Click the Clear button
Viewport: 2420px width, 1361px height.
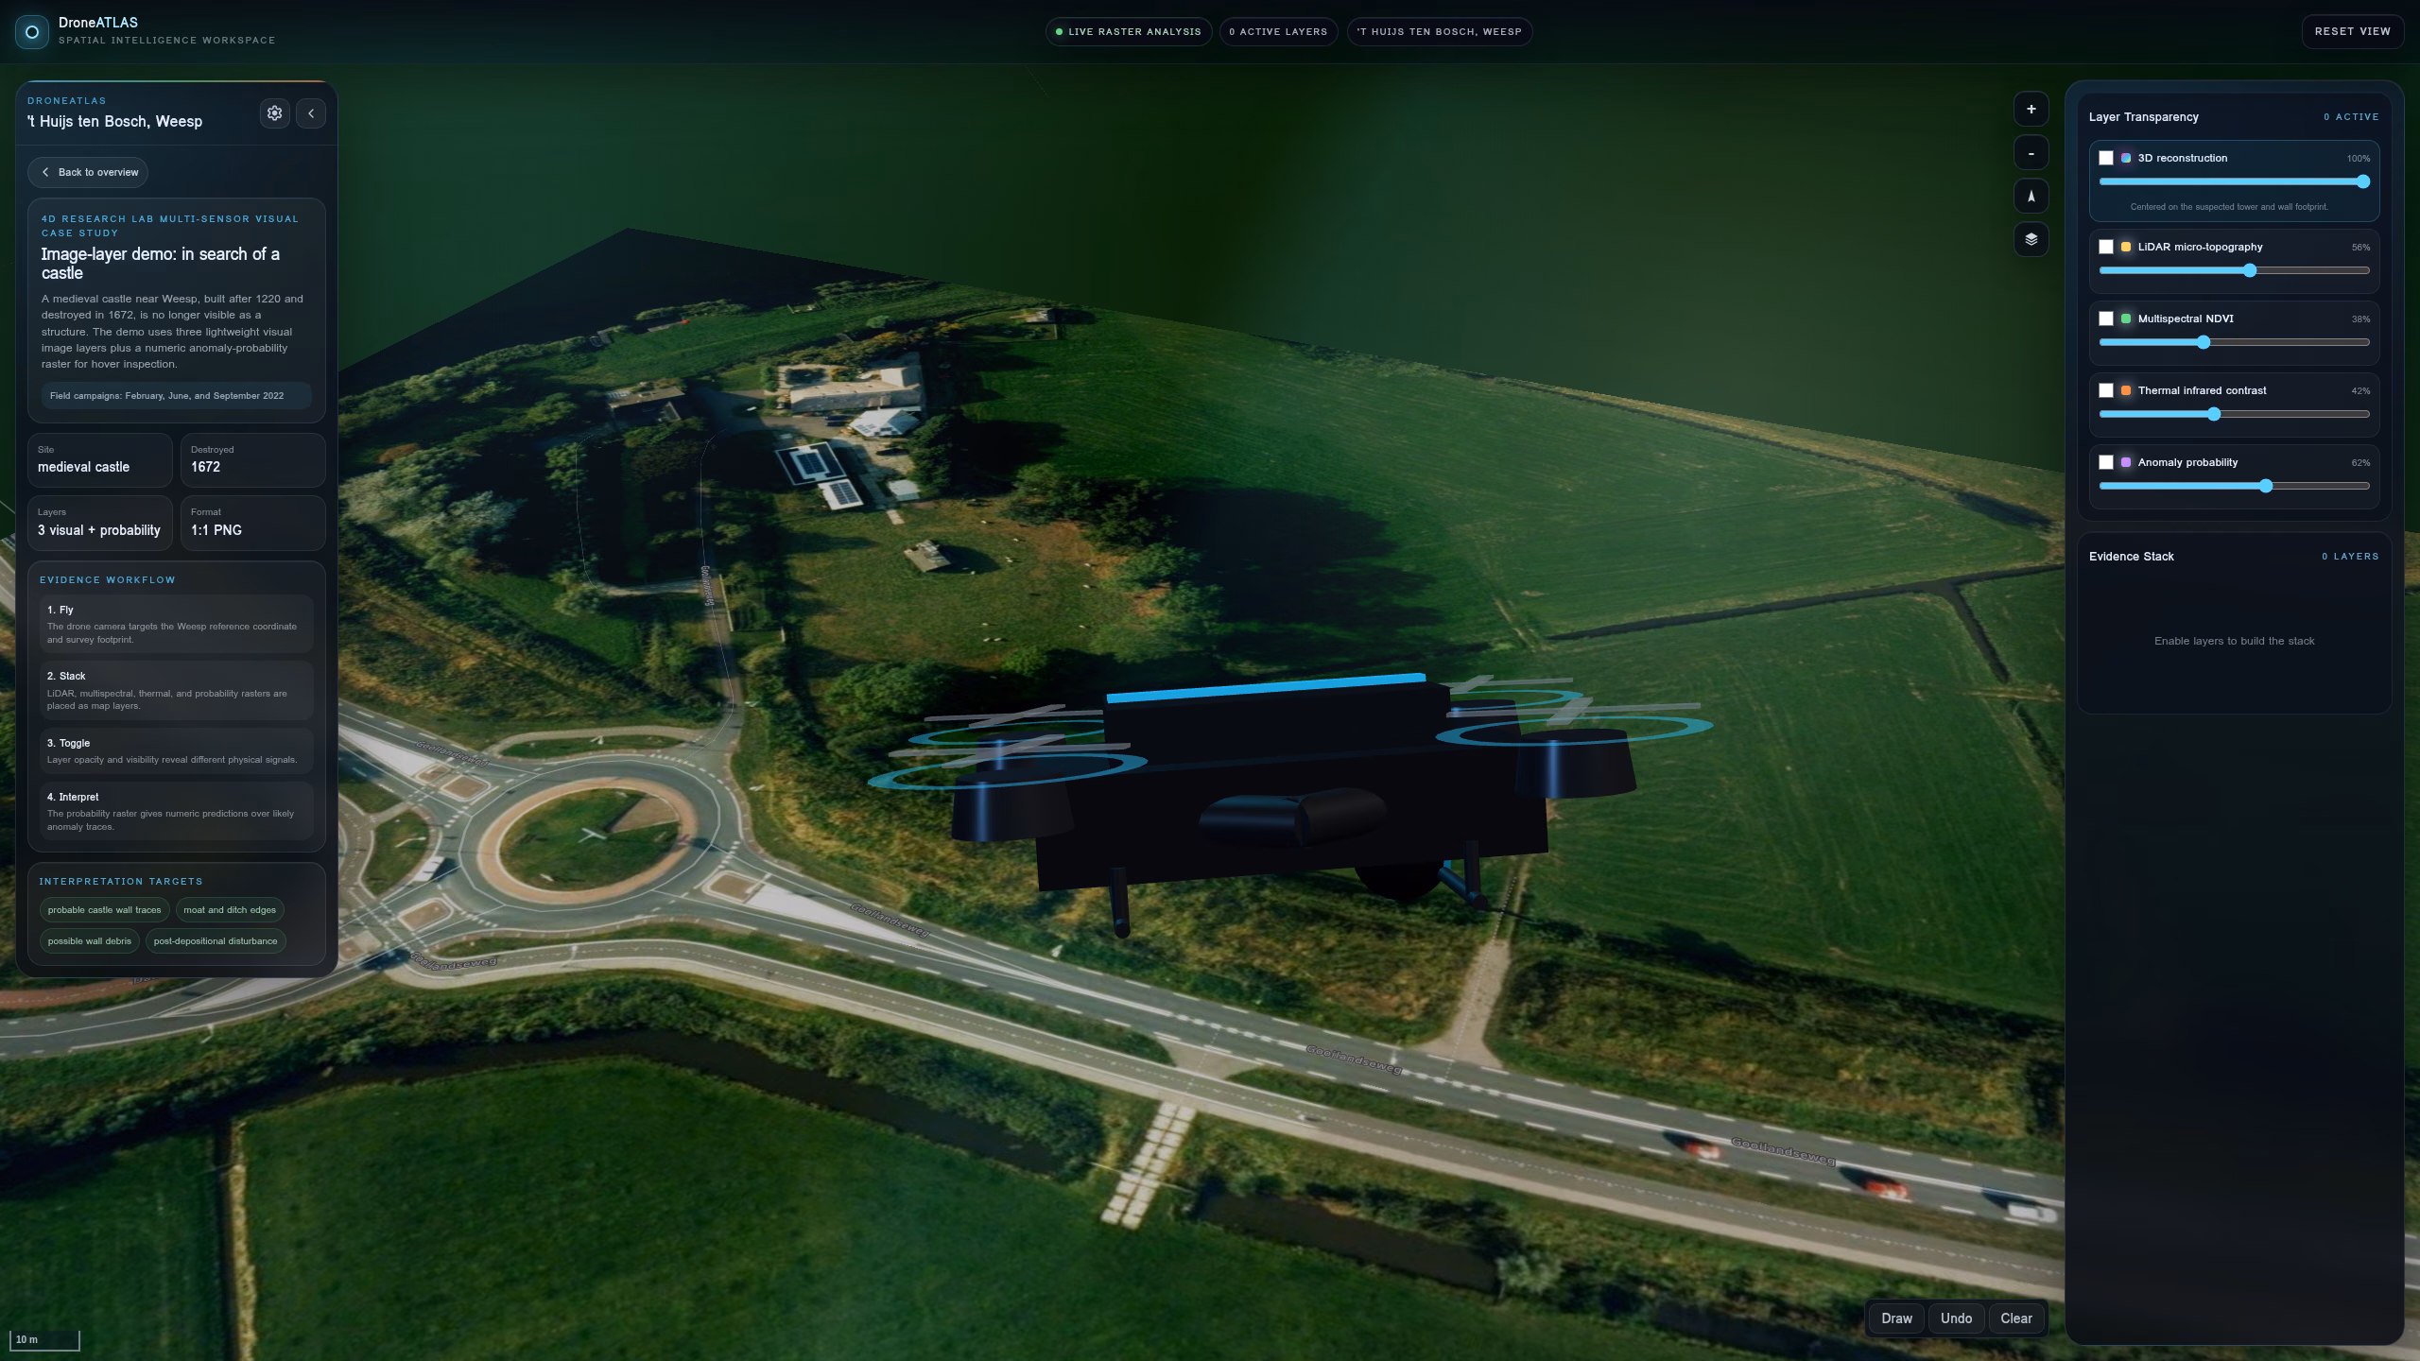pyautogui.click(x=2015, y=1318)
